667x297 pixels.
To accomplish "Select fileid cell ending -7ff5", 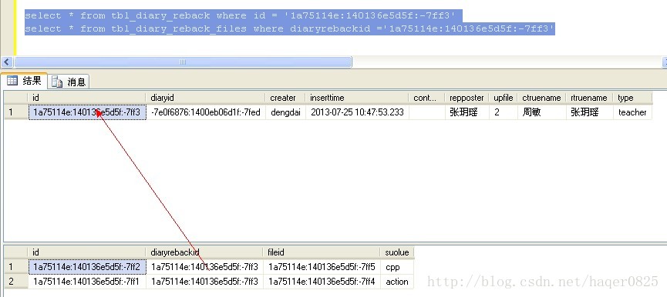I will tap(322, 267).
